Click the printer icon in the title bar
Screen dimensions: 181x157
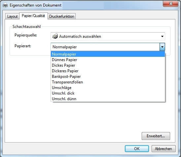click(5, 5)
